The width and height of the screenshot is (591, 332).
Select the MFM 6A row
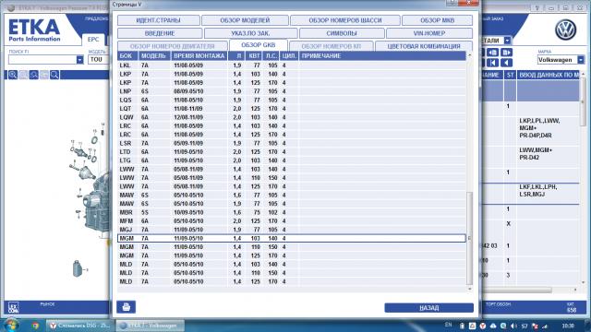tap(292, 221)
